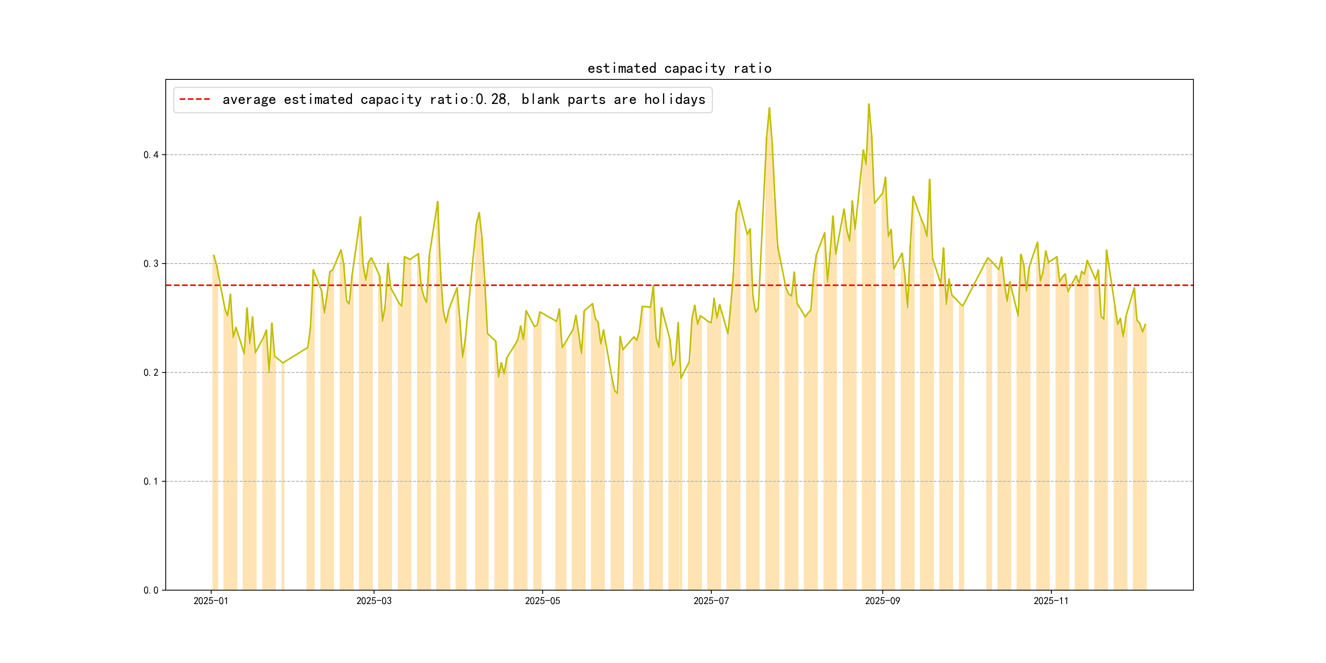The image size is (1326, 663).
Task: Click the blank holiday gap before February
Action: [x=295, y=463]
